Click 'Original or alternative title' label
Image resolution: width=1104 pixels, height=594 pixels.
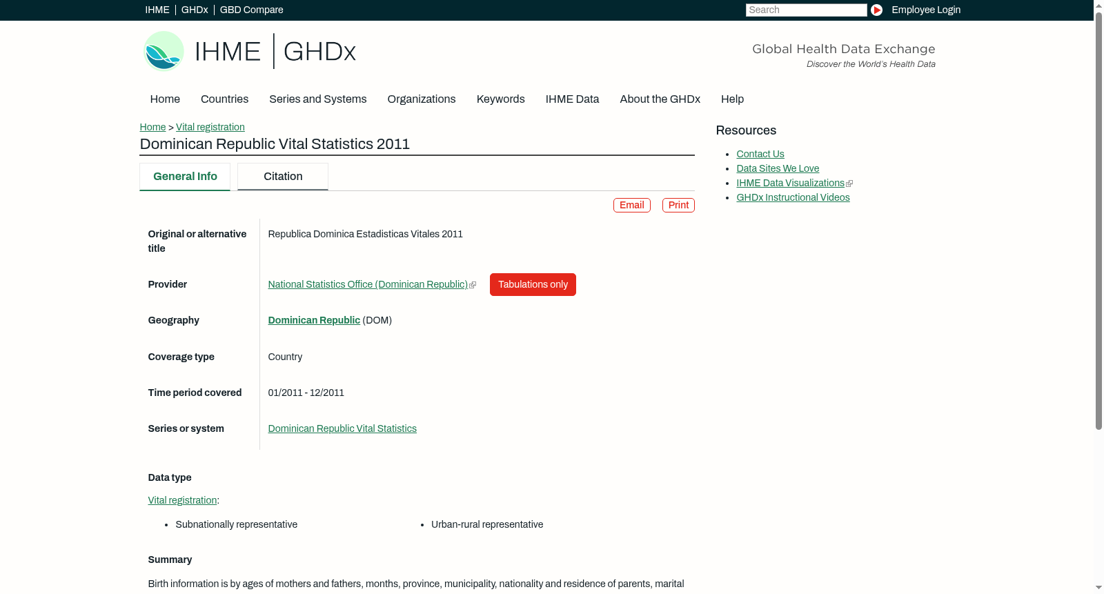(x=197, y=241)
